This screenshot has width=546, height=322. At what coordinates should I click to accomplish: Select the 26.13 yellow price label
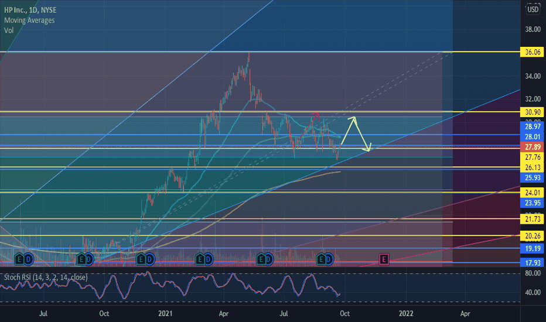(x=533, y=167)
